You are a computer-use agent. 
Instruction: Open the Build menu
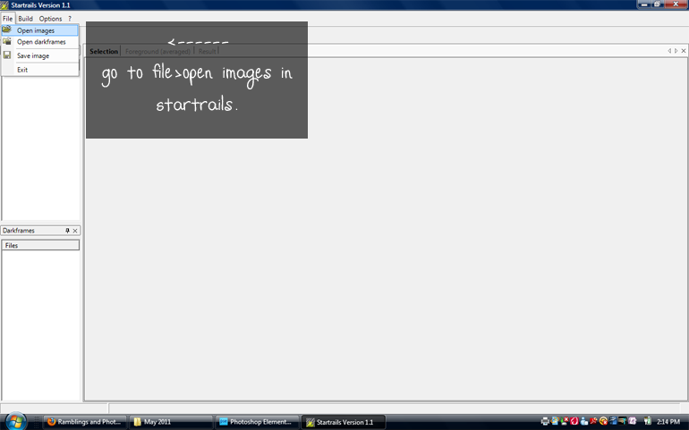coord(25,19)
